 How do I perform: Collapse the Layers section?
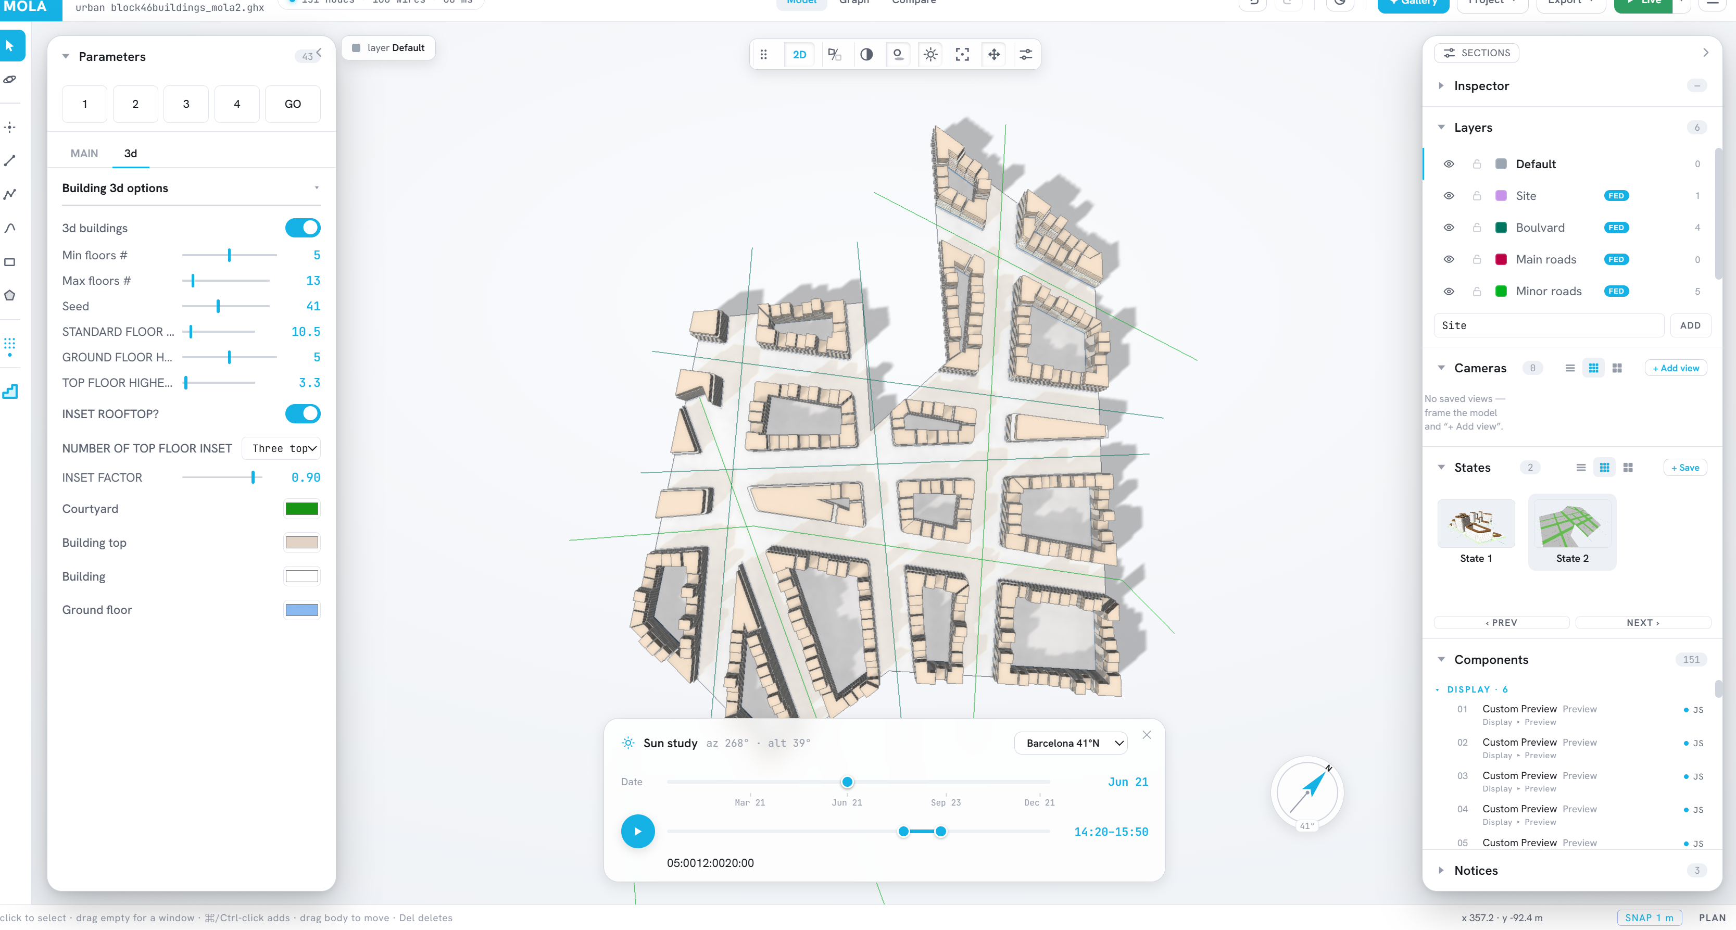[x=1441, y=128]
